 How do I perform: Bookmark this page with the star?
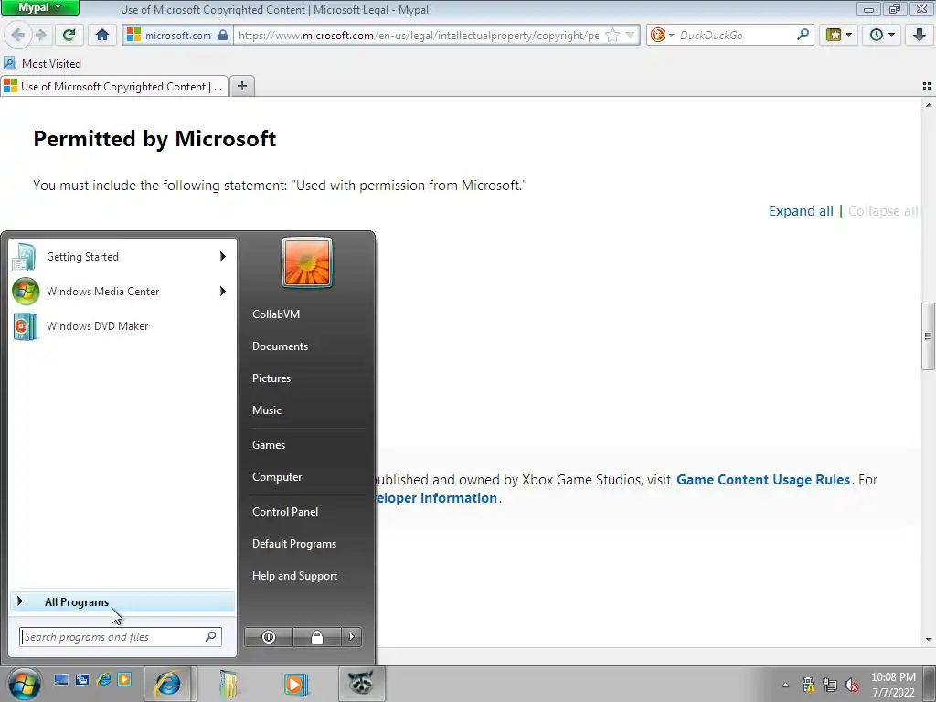coord(612,36)
